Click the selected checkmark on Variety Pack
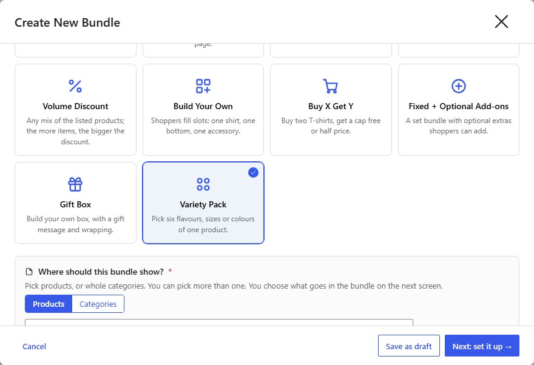This screenshot has height=365, width=534. (x=253, y=172)
